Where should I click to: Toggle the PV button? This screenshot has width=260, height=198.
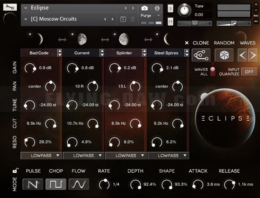(256, 21)
